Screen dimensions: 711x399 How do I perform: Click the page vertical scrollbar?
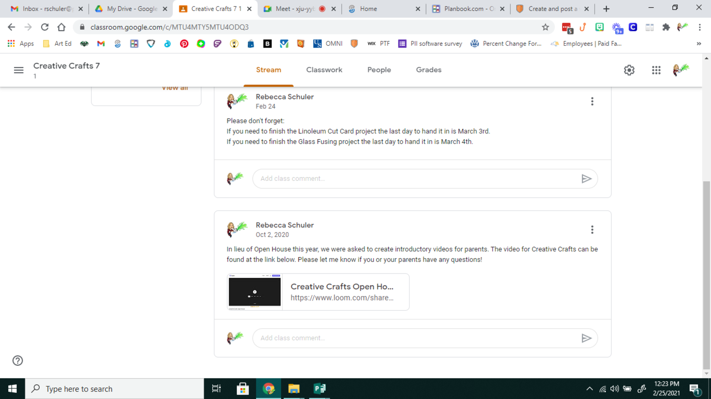(x=706, y=274)
